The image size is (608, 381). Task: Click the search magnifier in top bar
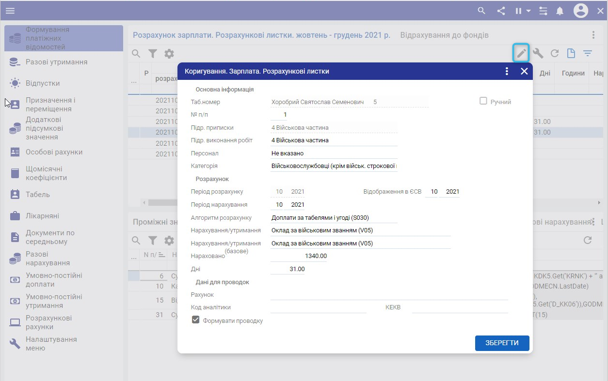click(481, 11)
